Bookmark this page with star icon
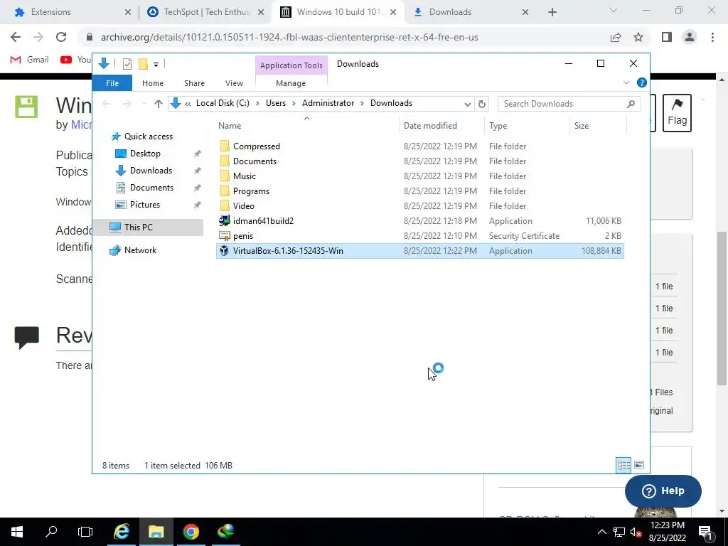Image resolution: width=728 pixels, height=546 pixels. 638,37
